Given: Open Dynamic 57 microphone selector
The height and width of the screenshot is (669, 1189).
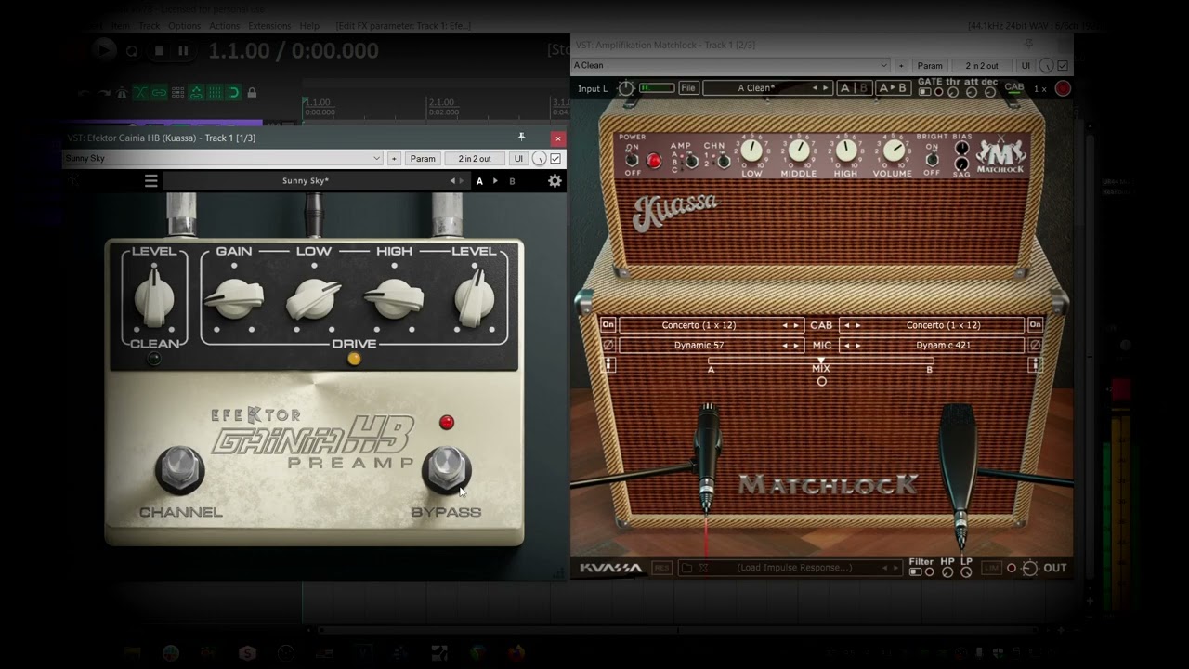Looking at the screenshot, I should (712, 345).
